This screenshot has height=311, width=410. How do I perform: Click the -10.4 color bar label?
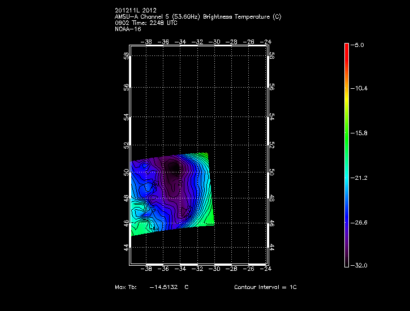[360, 89]
